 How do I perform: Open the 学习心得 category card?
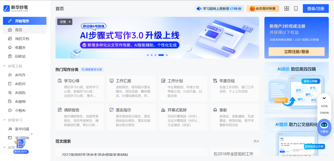click(x=80, y=88)
